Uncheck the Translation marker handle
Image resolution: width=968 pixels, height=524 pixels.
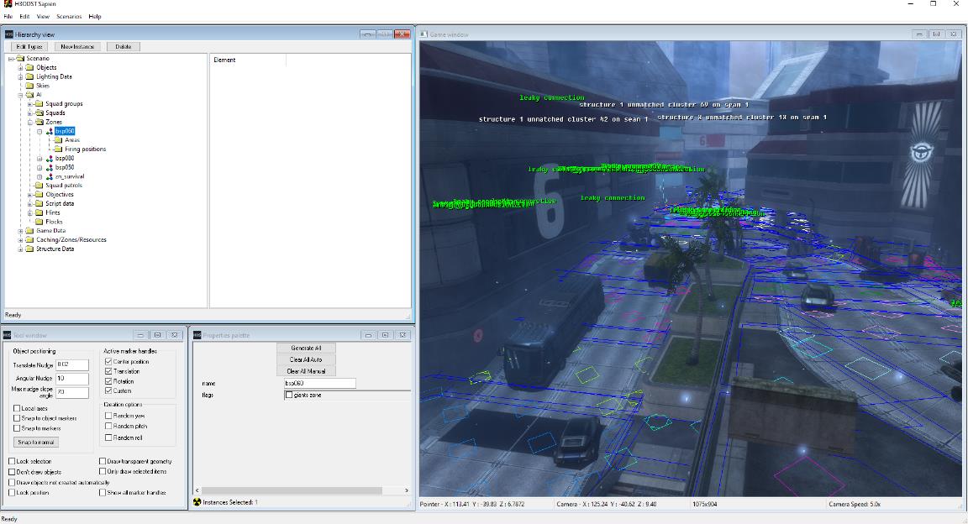click(108, 371)
